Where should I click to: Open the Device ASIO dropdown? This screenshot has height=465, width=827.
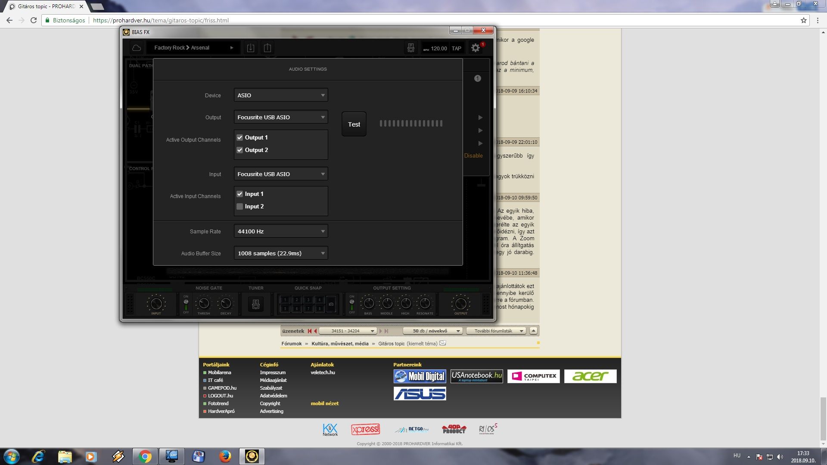tap(280, 95)
